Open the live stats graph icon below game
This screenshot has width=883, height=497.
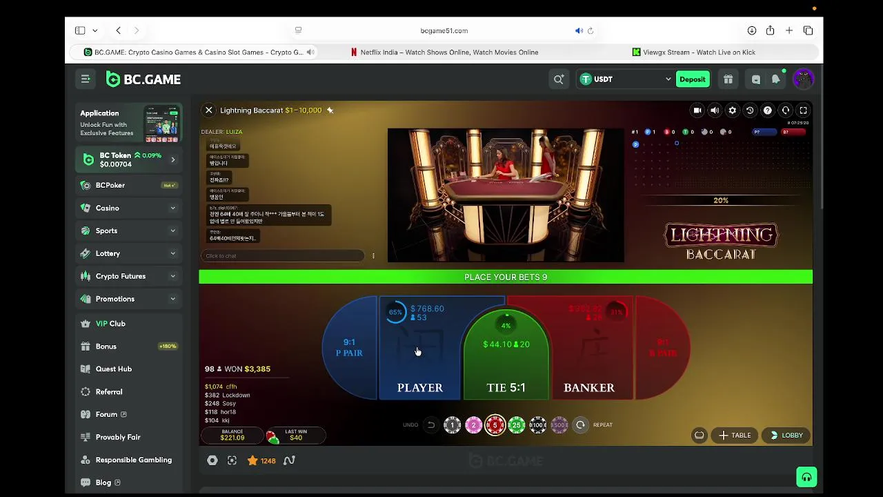pos(289,461)
